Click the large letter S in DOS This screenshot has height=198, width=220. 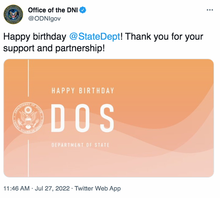[107, 118]
